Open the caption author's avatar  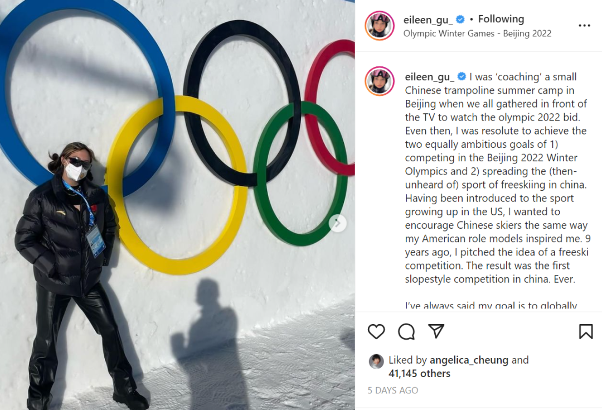[380, 81]
